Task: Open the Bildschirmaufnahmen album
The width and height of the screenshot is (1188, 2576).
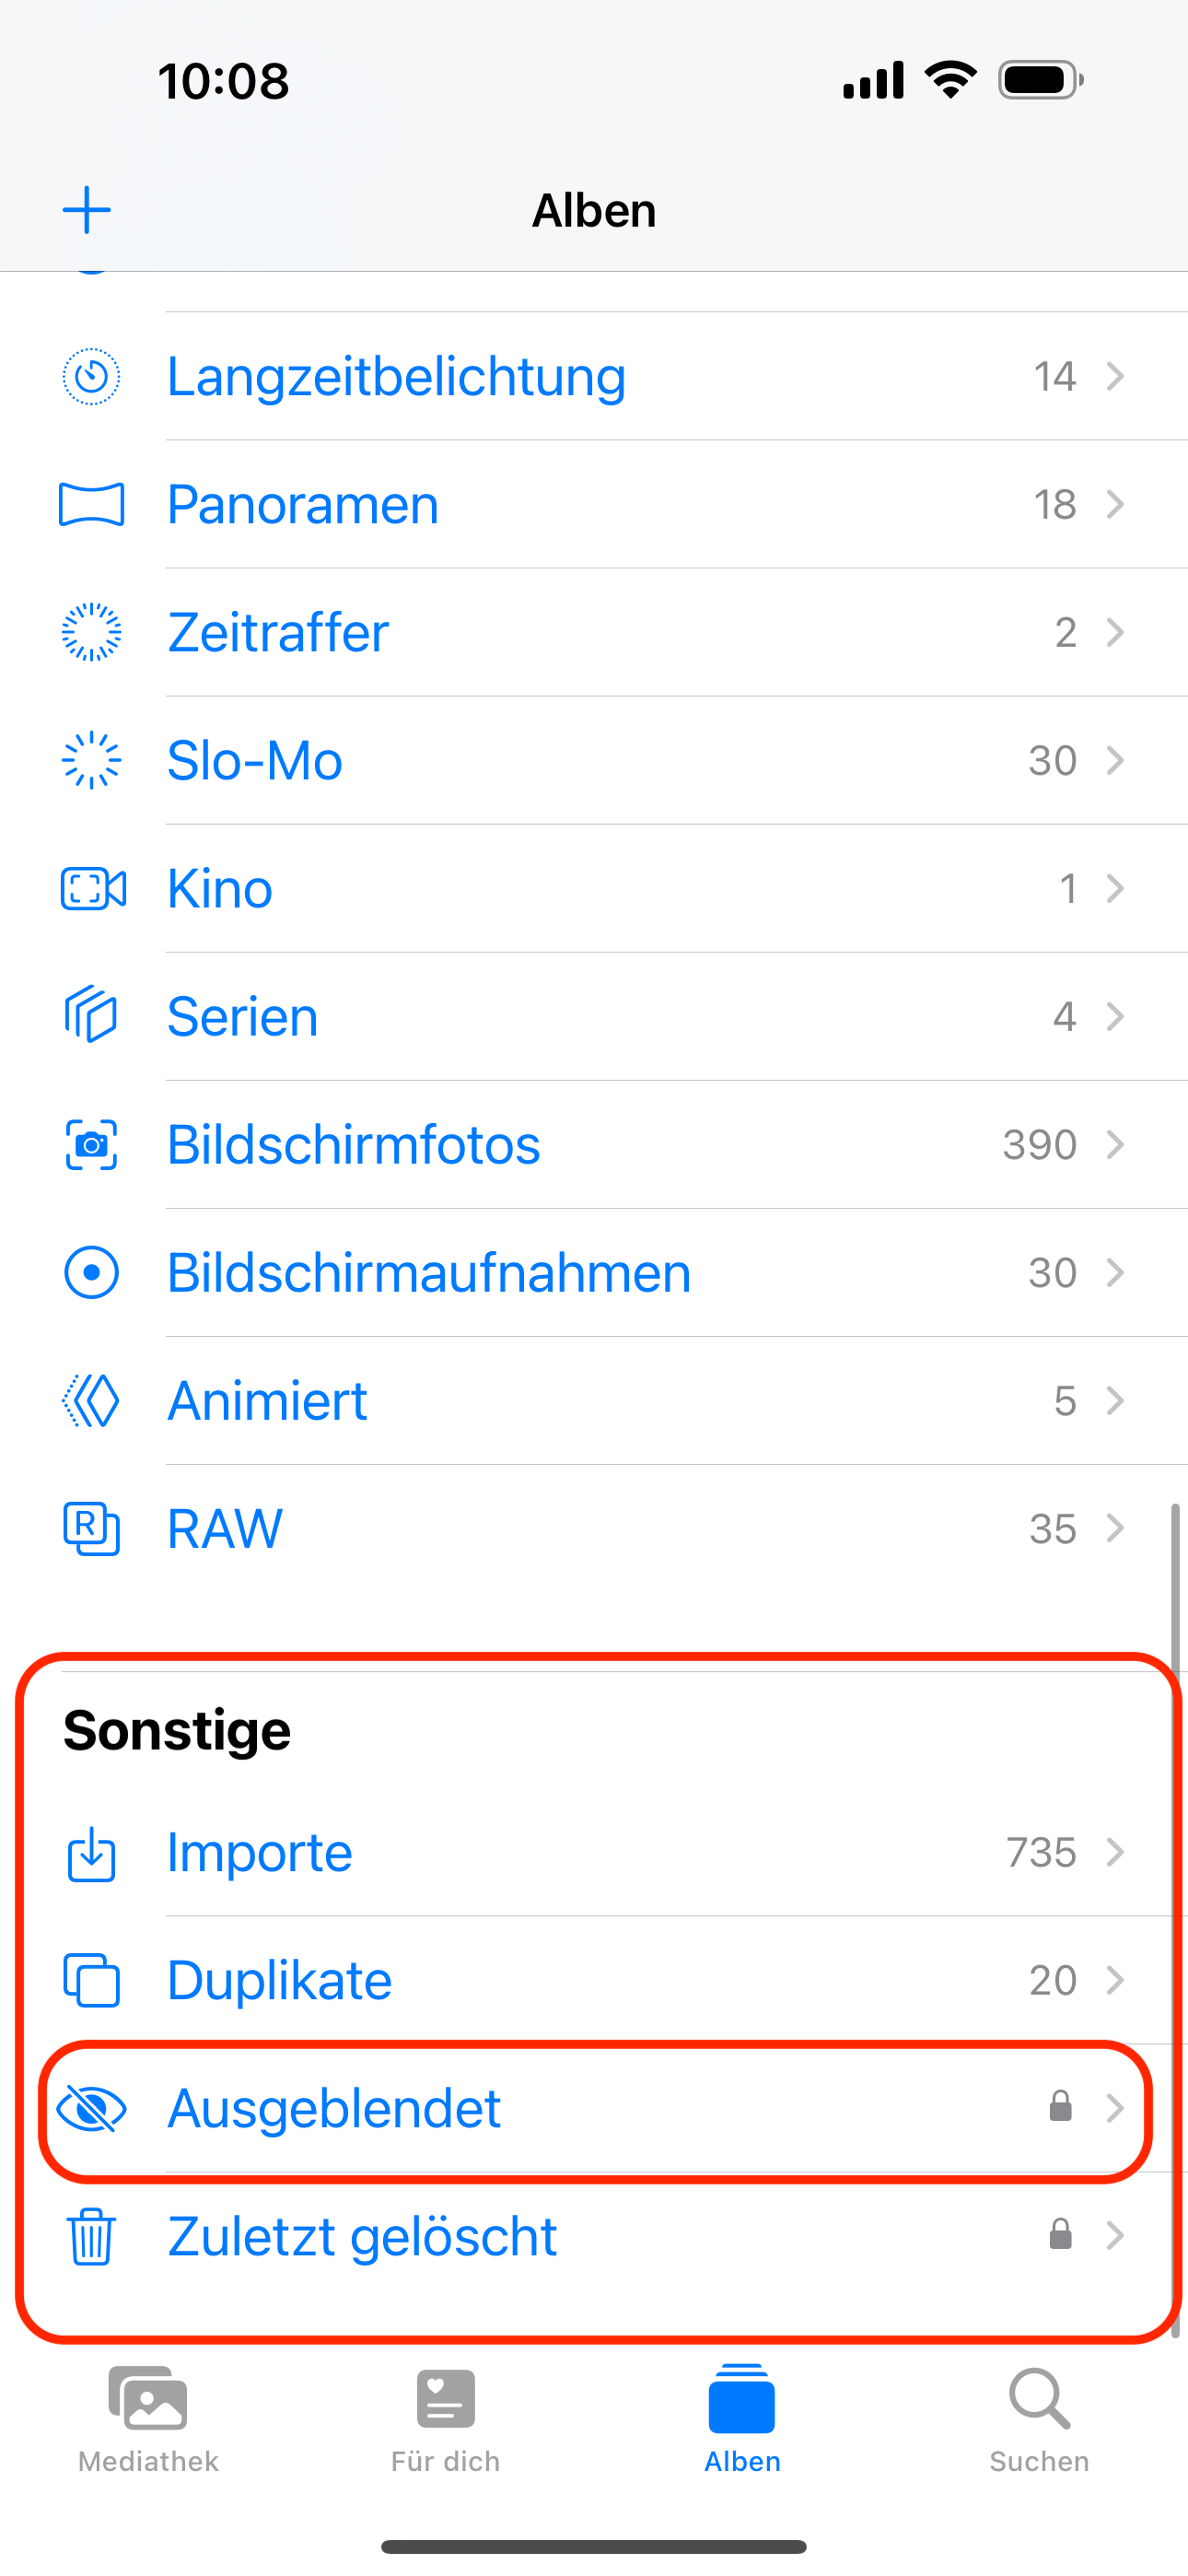Action: [x=429, y=1272]
